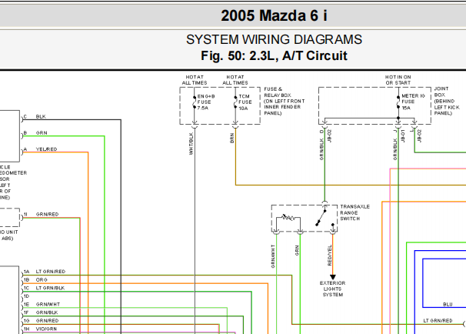
Task: Click the TRANSAXLE RANGE SWITCH label
Action: point(354,212)
